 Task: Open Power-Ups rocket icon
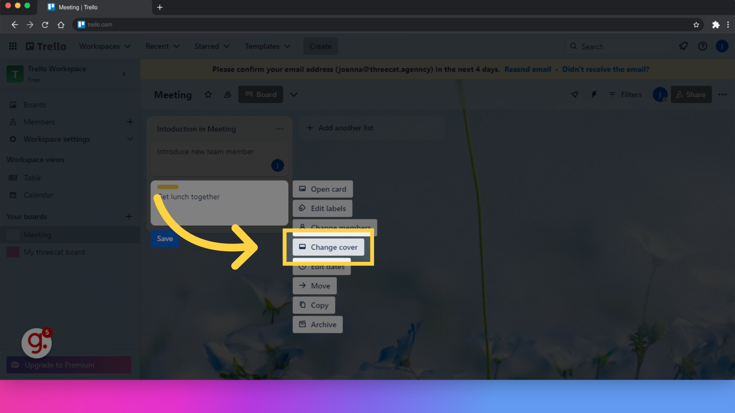pyautogui.click(x=575, y=94)
